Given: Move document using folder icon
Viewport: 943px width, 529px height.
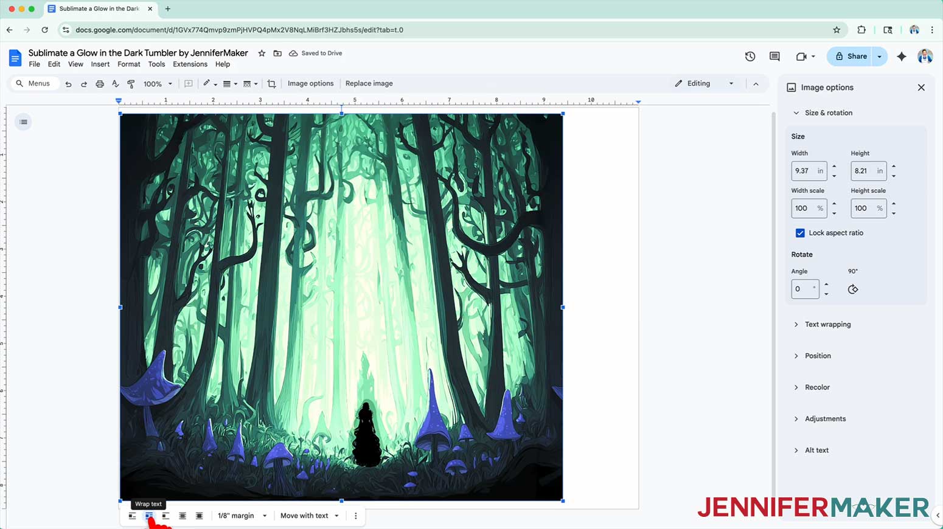Looking at the screenshot, I should [x=277, y=54].
